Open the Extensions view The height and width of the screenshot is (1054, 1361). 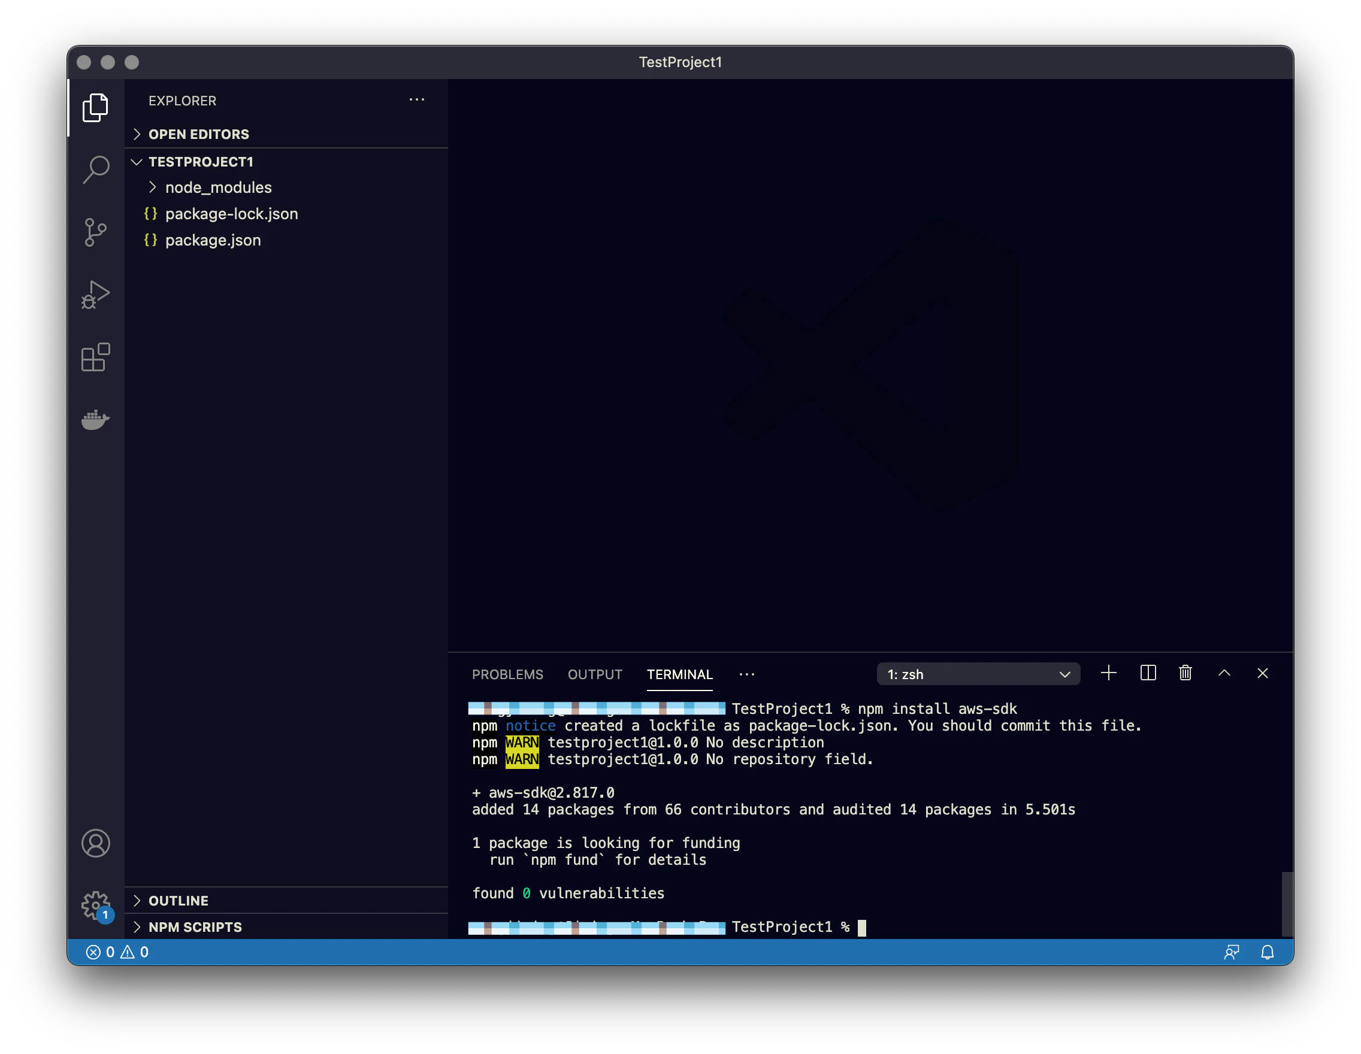coord(95,357)
